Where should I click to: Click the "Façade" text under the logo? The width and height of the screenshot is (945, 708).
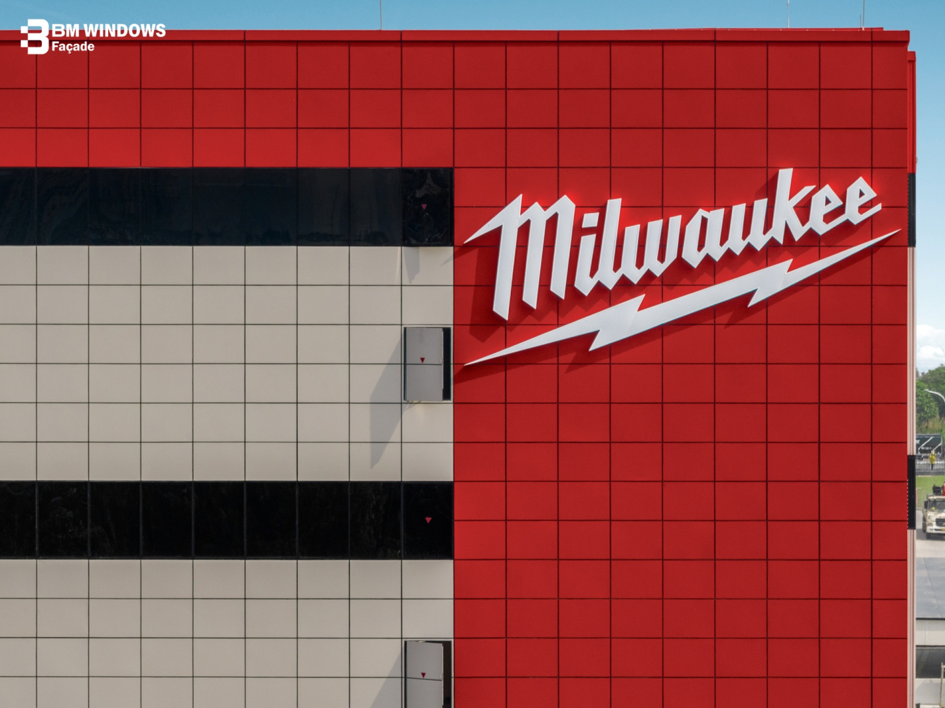coord(73,47)
